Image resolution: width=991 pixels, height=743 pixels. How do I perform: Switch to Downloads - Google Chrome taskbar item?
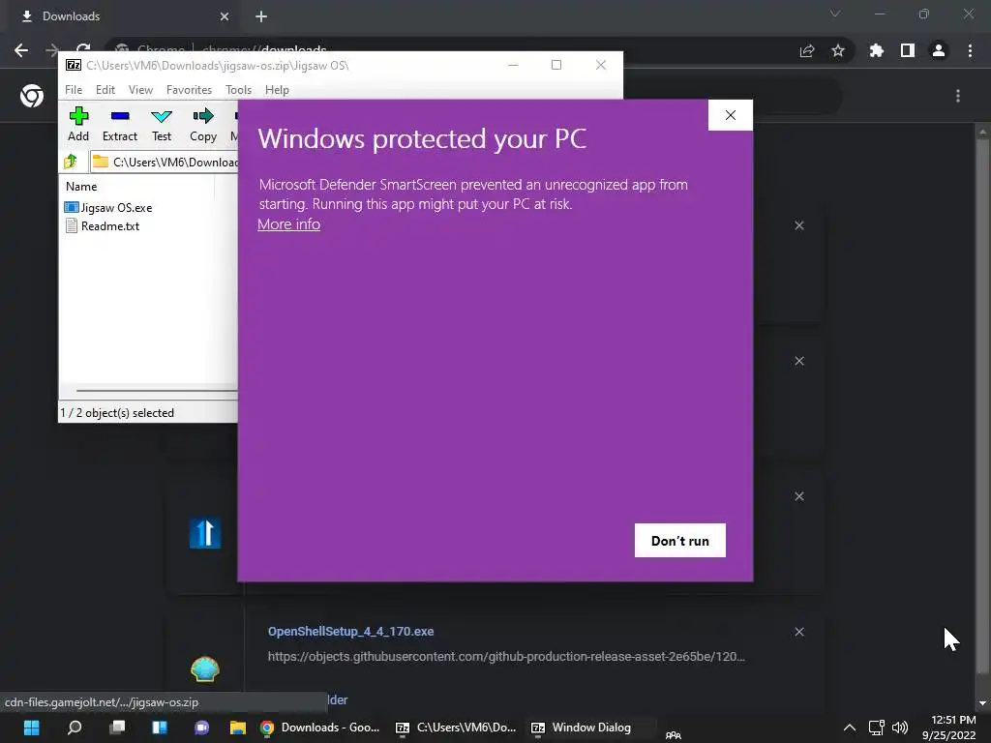[x=320, y=728]
